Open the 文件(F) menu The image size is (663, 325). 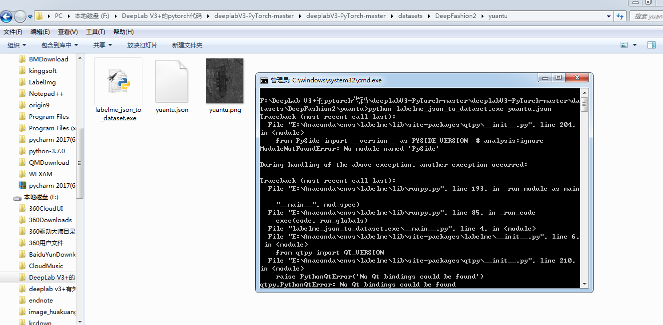tap(13, 32)
